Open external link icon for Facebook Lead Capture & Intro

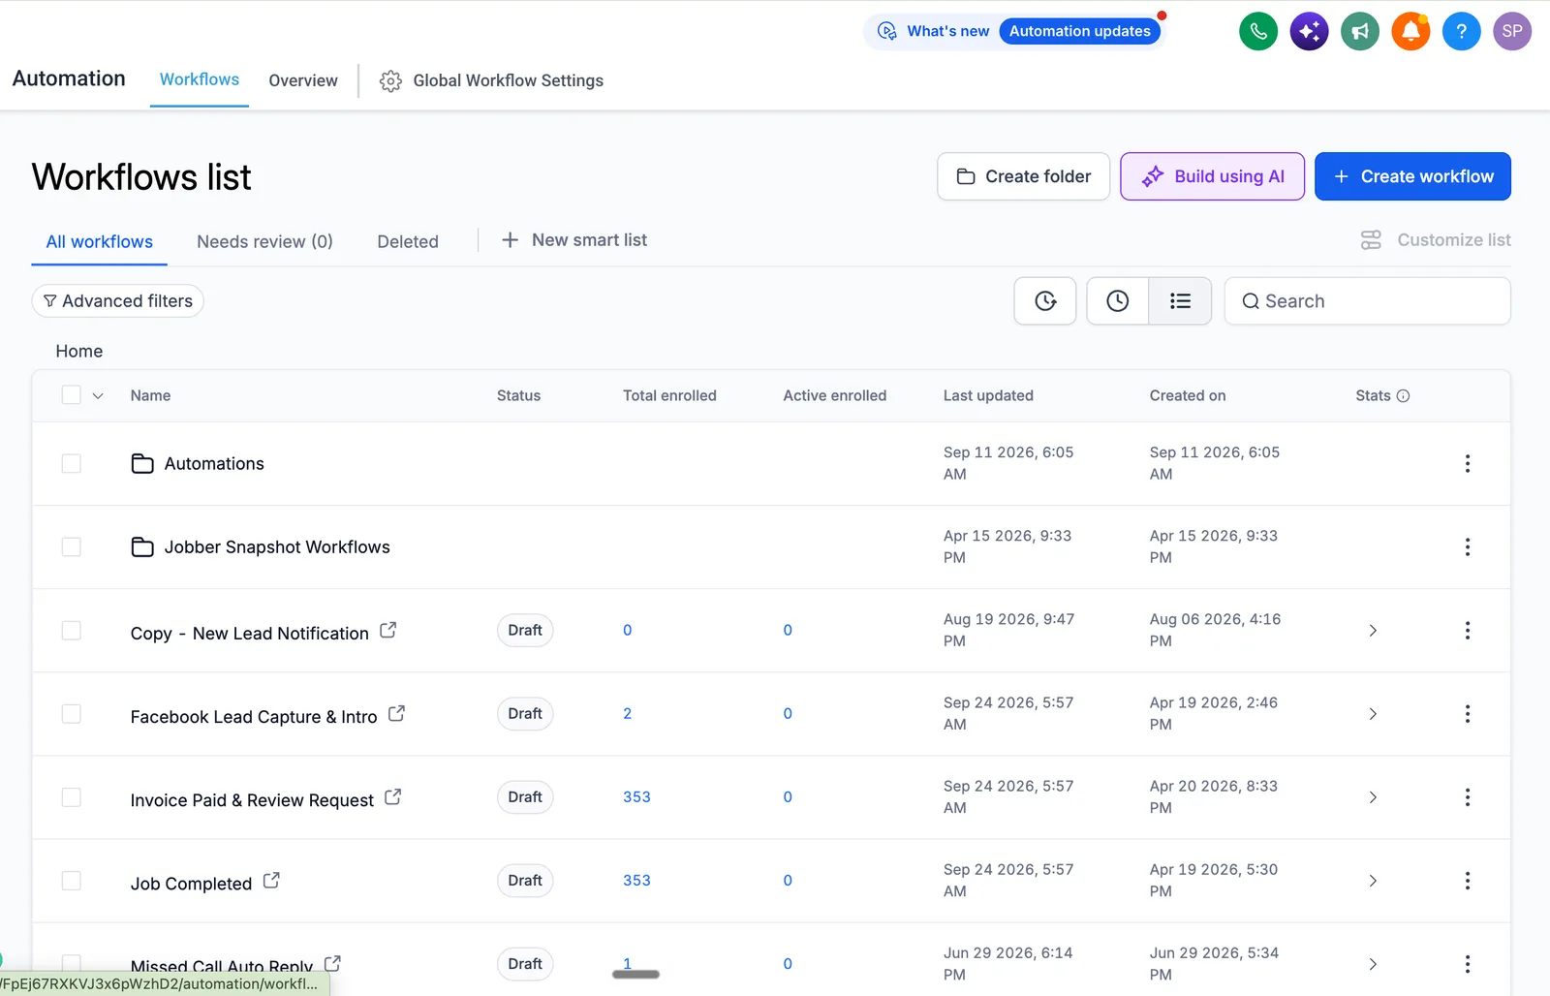pos(396,713)
